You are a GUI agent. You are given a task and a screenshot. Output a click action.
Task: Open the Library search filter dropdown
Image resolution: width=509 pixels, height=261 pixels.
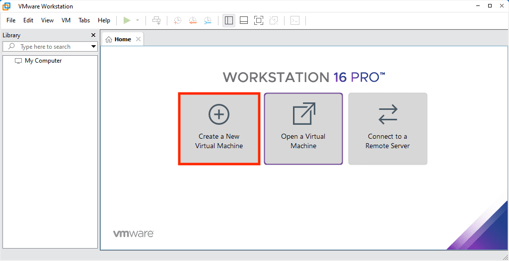(x=93, y=46)
